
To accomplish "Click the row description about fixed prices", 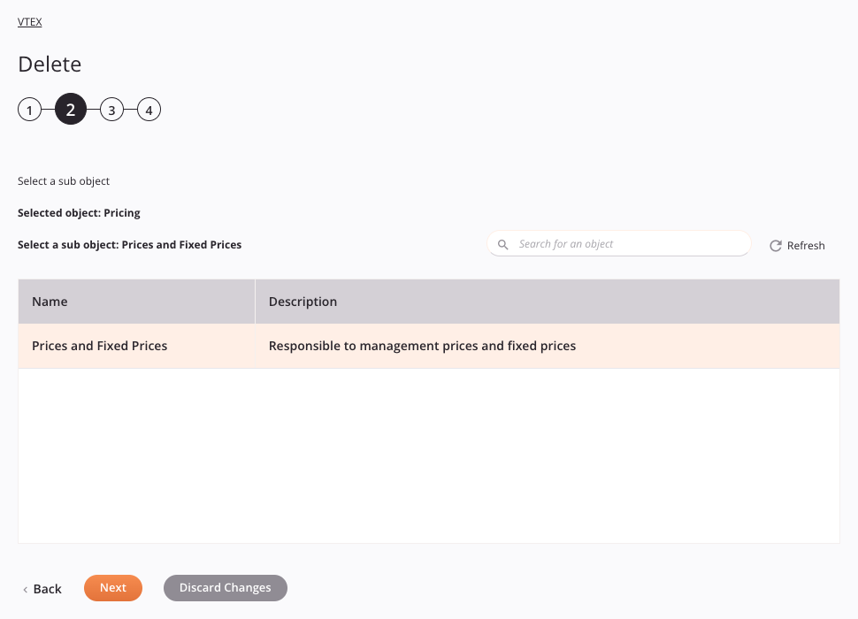I will click(422, 346).
